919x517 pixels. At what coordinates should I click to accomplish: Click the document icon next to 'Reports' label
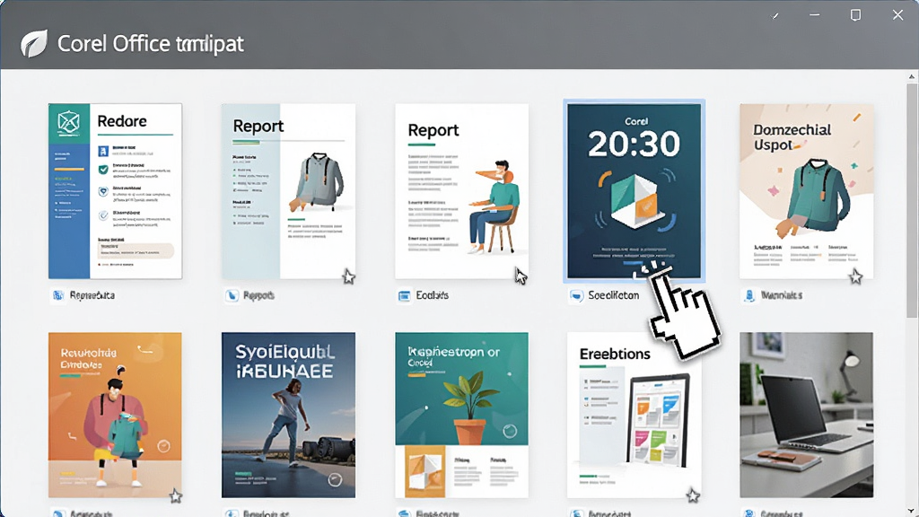pos(232,295)
